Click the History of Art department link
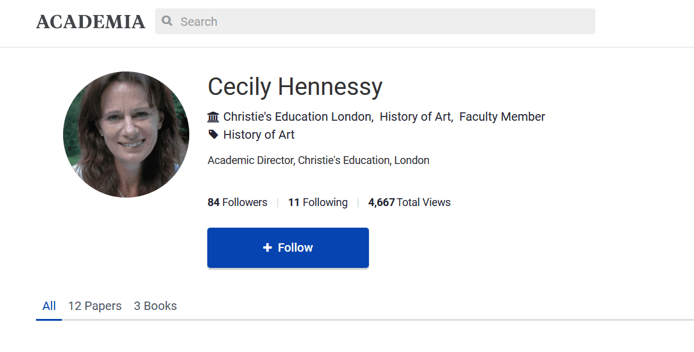Viewport: 694px width, 352px height. click(x=415, y=117)
